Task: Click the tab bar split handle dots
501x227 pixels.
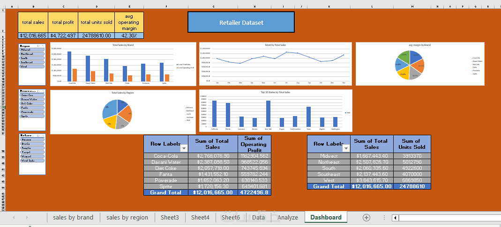Action: point(384,218)
